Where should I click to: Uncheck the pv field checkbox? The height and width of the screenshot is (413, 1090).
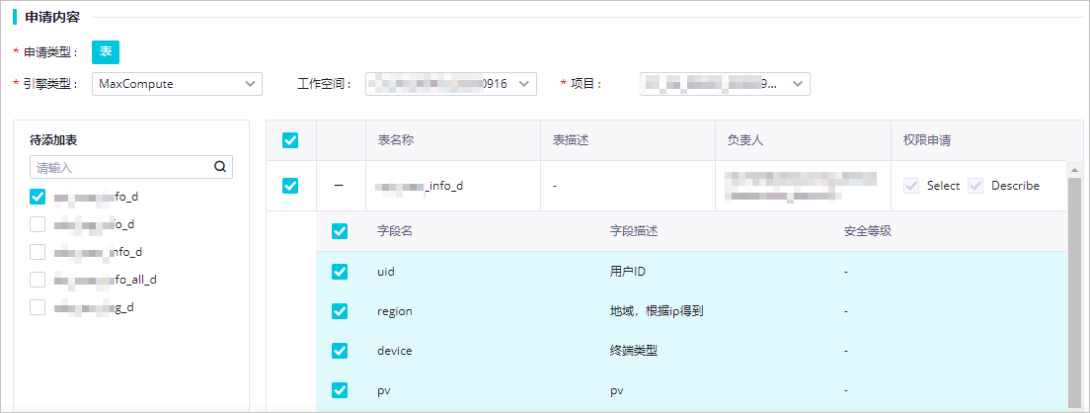340,390
